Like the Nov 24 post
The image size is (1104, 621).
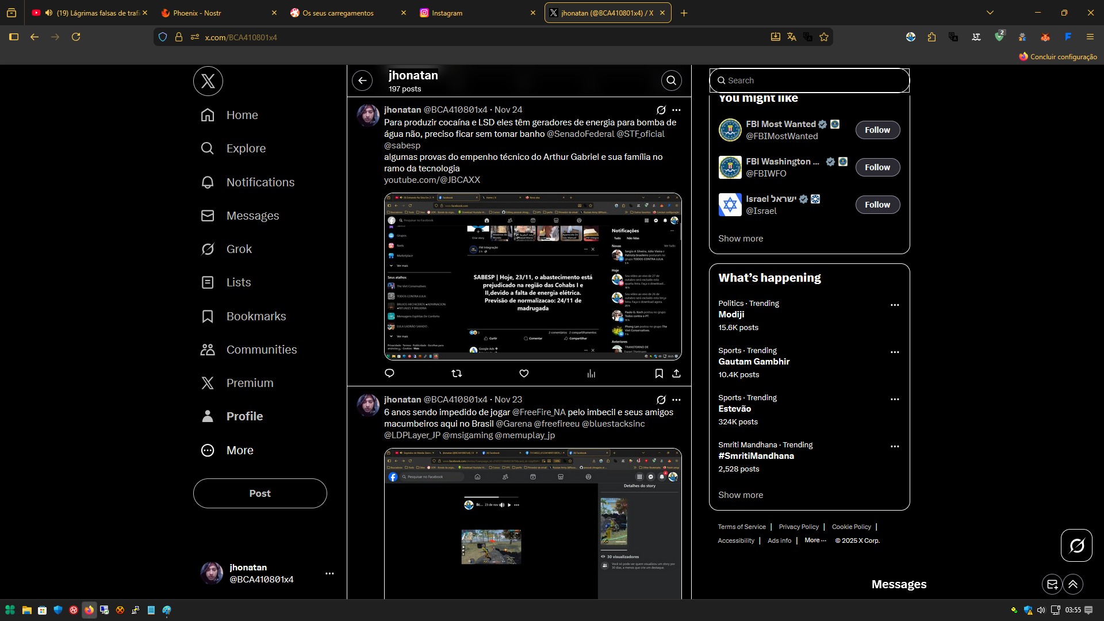[524, 373]
